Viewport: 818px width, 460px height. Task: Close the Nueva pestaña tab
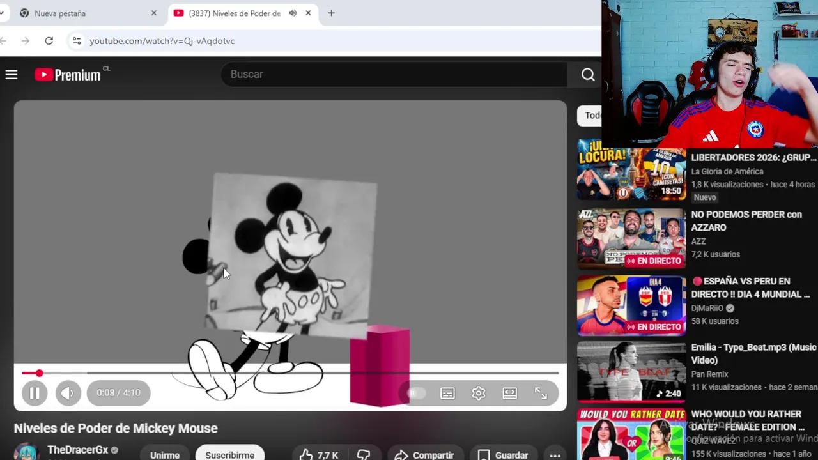click(153, 13)
